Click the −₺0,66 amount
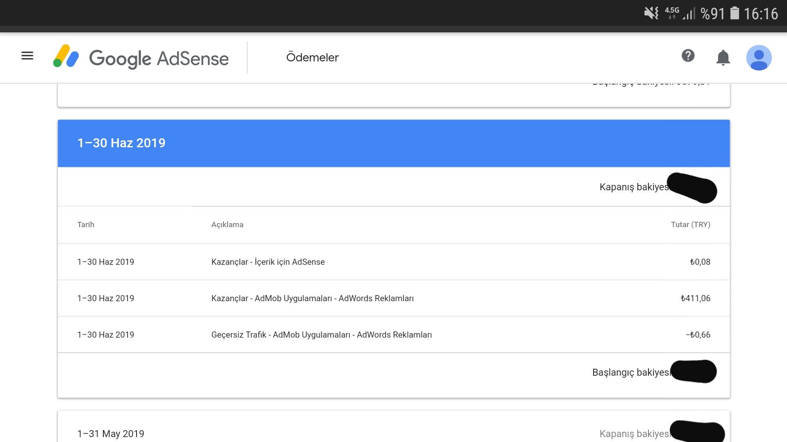 [x=698, y=335]
